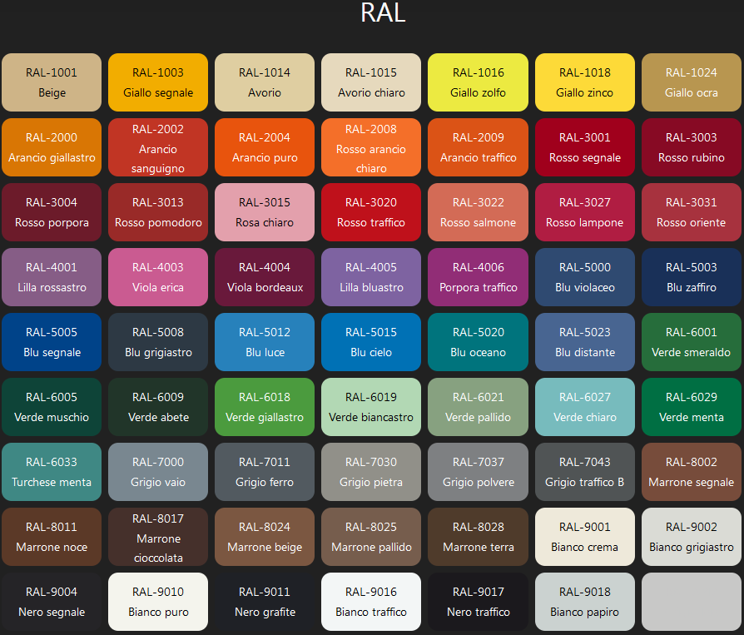Pick RAL-7037 Grigio polvere swatch
Image resolution: width=744 pixels, height=635 pixels.
(478, 472)
